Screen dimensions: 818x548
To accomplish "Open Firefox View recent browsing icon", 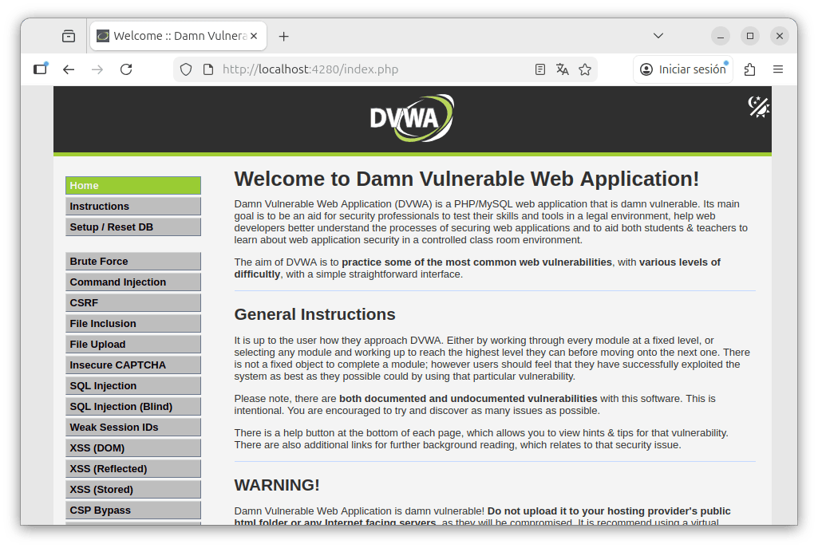I will click(69, 36).
